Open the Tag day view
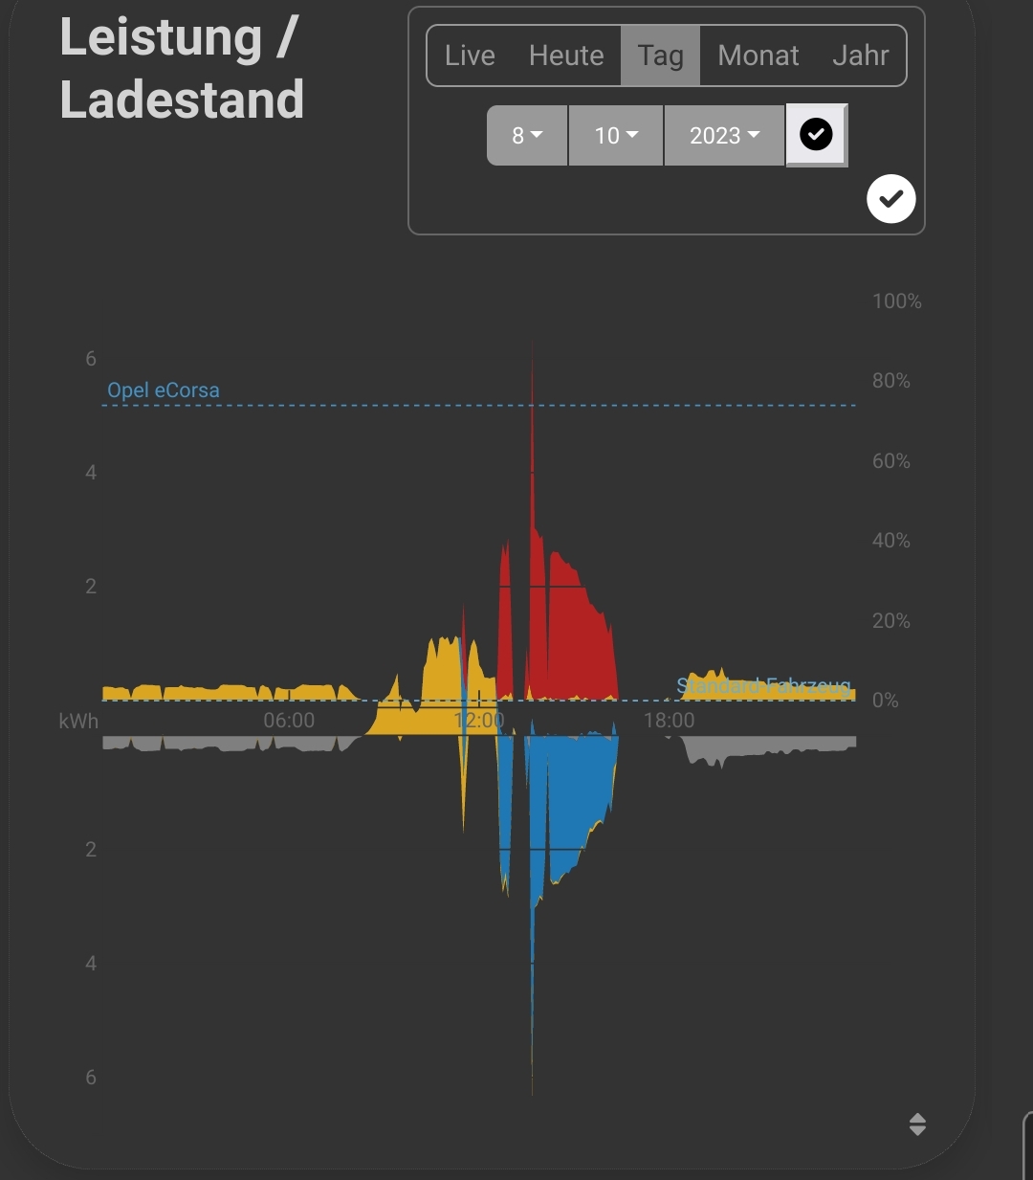This screenshot has width=1033, height=1180. click(661, 56)
